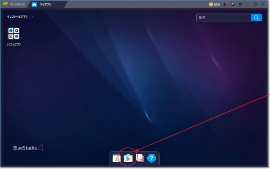This screenshot has width=270, height=169.
Task: Close the BlueStacks window
Action: [x=263, y=4]
